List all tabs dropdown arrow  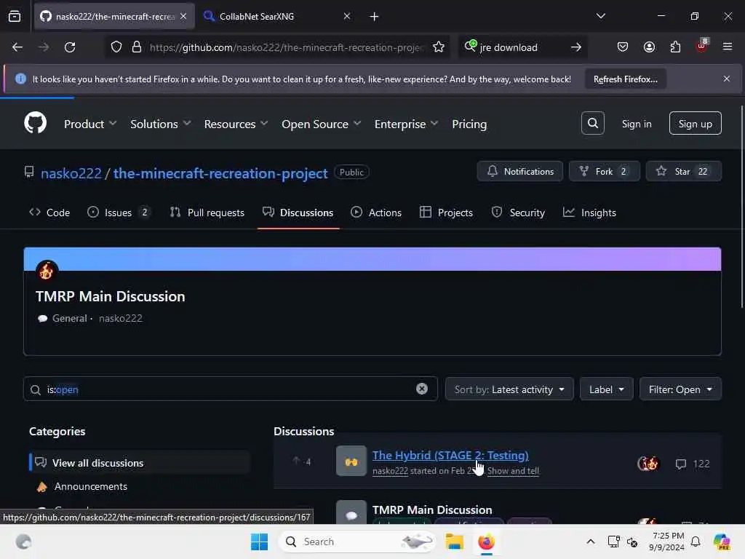point(600,16)
